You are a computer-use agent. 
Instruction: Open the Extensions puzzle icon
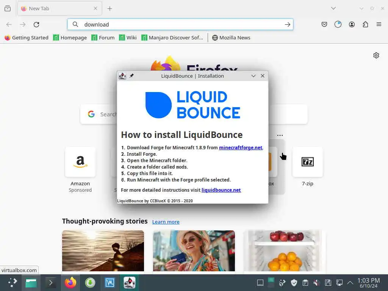point(365,24)
